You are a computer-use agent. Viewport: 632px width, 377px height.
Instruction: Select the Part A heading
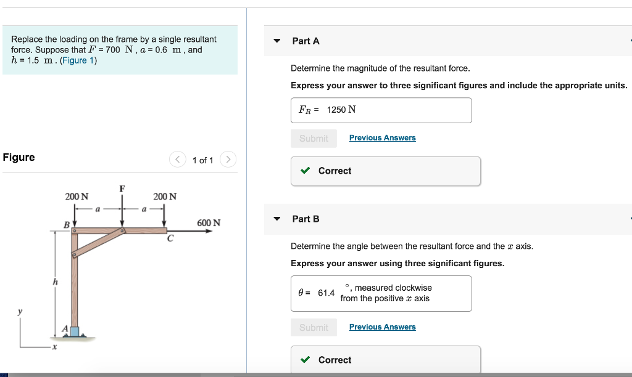point(306,41)
